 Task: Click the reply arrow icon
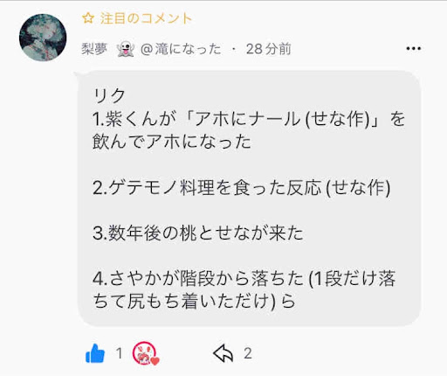(223, 353)
